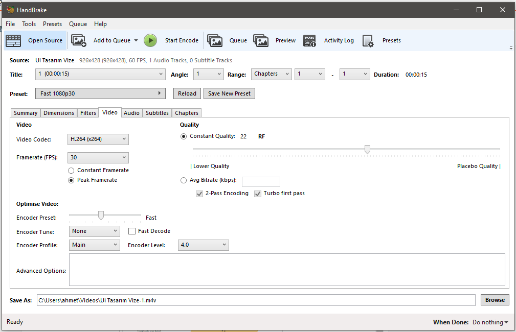This screenshot has height=332, width=516.
Task: Click the Save As file path field
Action: pyautogui.click(x=256, y=300)
